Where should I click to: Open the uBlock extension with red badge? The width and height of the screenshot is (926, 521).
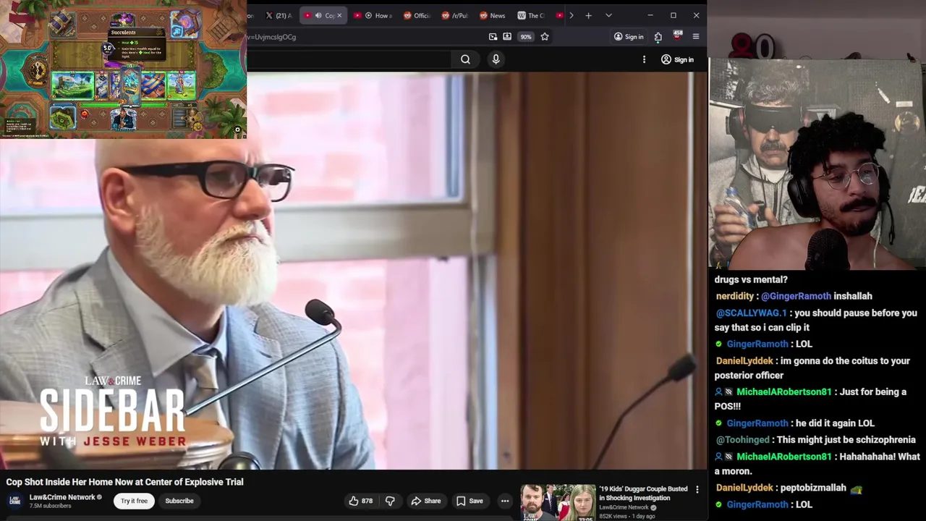click(677, 36)
